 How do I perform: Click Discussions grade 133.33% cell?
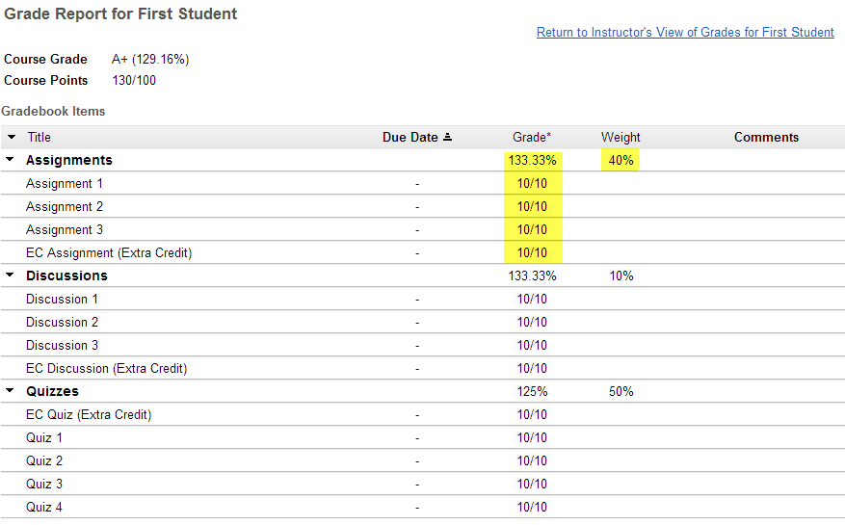pyautogui.click(x=533, y=276)
